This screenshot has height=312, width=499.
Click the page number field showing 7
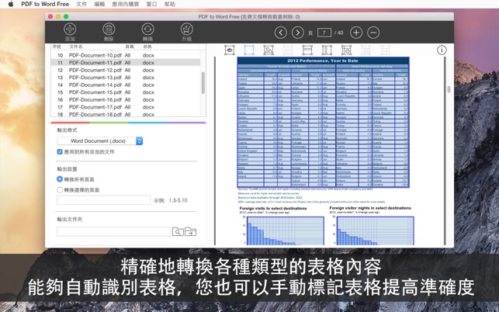click(x=324, y=33)
